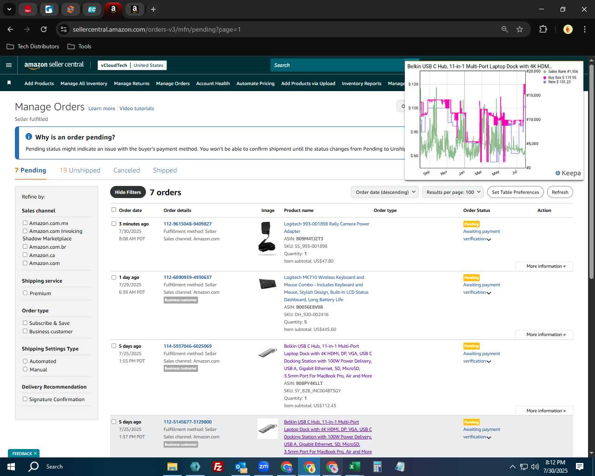Open the tab search dropdown arrow
The width and height of the screenshot is (595, 476).
point(9,9)
